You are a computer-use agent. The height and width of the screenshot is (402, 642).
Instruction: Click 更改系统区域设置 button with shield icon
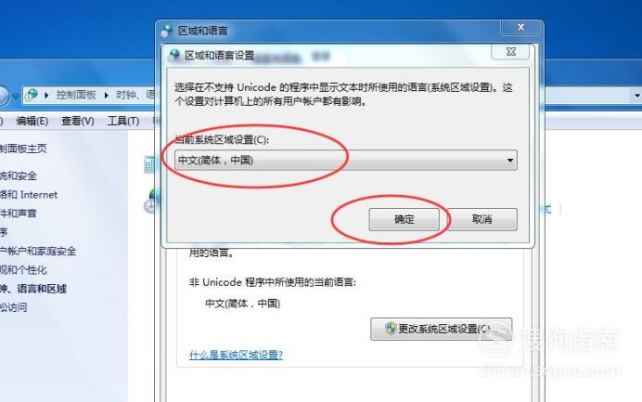click(x=441, y=329)
